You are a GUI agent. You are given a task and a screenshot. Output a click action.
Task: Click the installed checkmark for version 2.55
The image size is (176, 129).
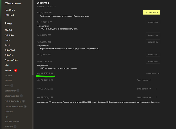click(x=159, y=73)
